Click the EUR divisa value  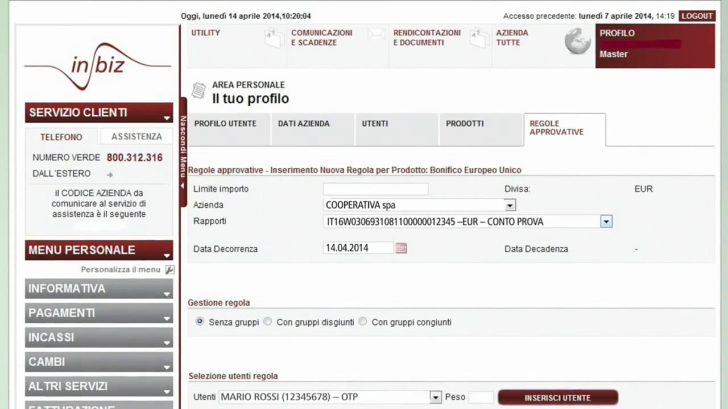coord(644,189)
